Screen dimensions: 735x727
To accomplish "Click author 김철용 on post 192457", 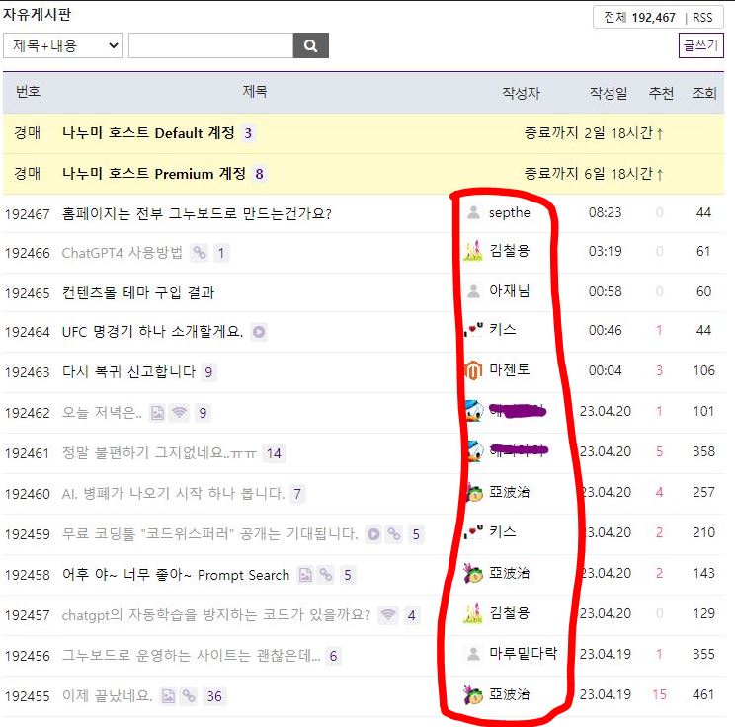I will pyautogui.click(x=510, y=612).
